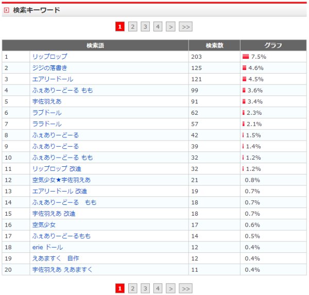The image size is (309, 295).
Task: Go to page 2 in pagination below table
Action: click(x=133, y=288)
